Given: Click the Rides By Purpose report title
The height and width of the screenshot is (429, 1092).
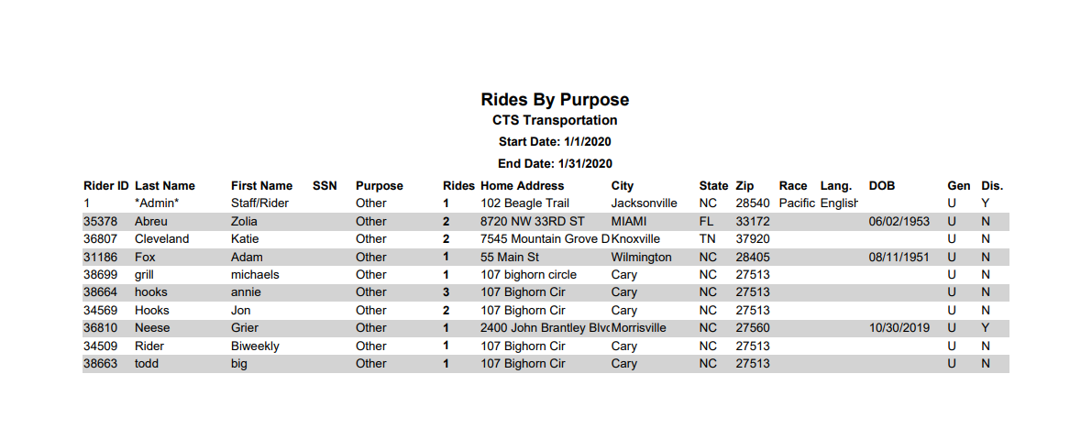Looking at the screenshot, I should click(x=555, y=100).
